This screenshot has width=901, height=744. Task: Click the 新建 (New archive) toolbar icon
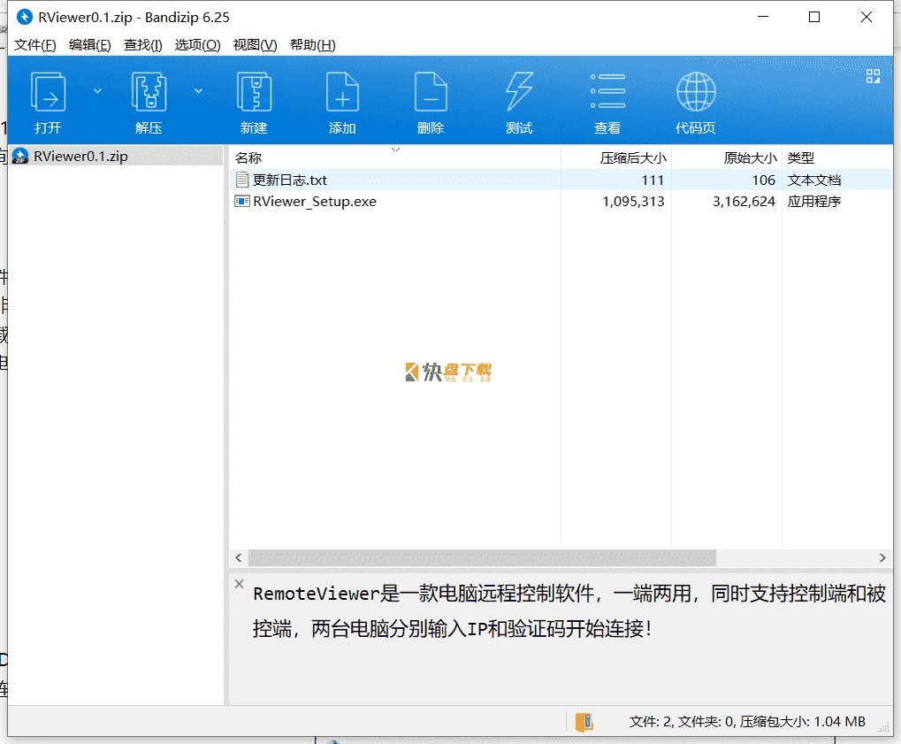pyautogui.click(x=254, y=92)
